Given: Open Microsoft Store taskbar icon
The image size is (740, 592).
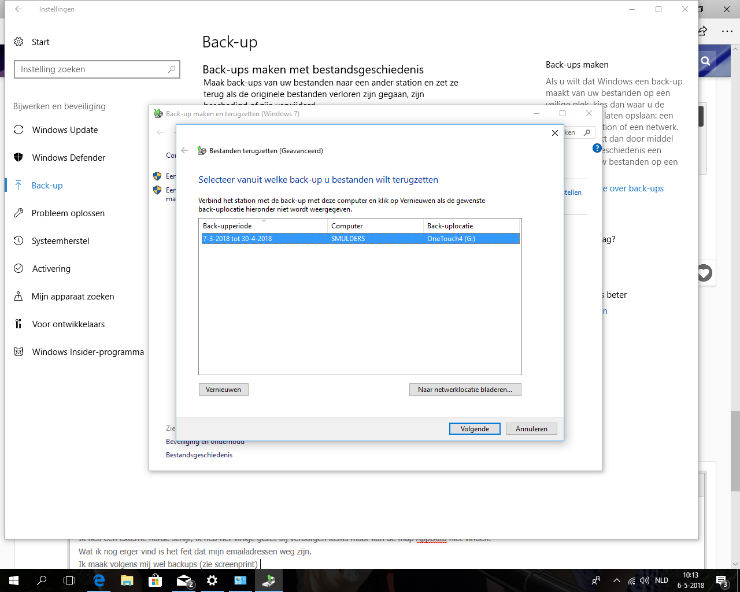Looking at the screenshot, I should [x=156, y=580].
